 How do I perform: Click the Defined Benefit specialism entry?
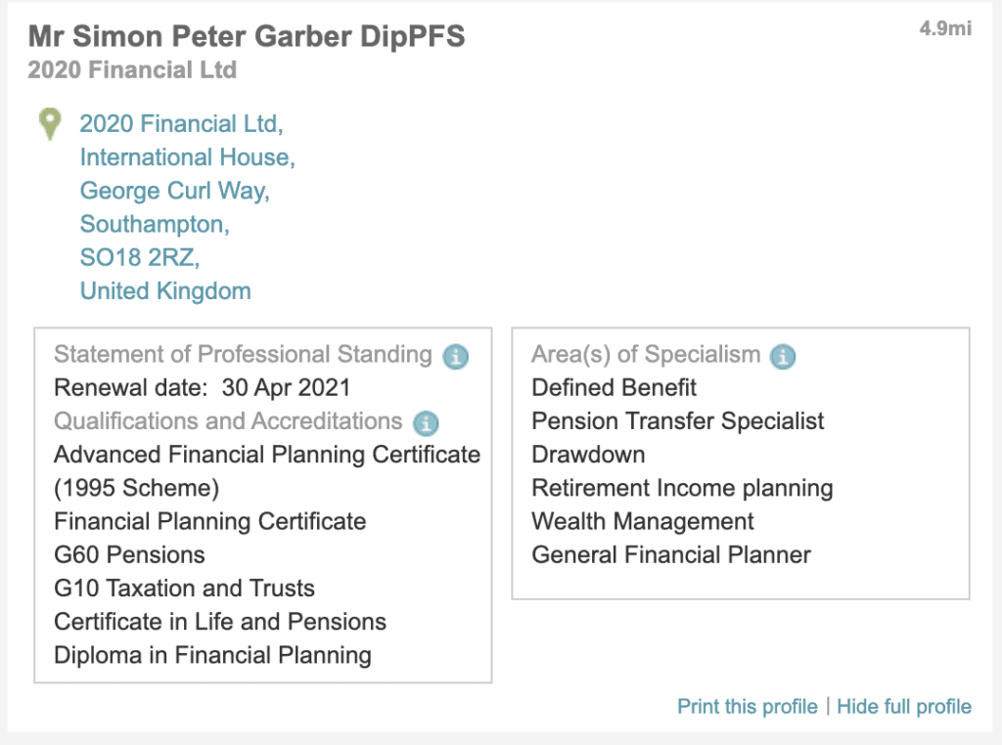615,387
